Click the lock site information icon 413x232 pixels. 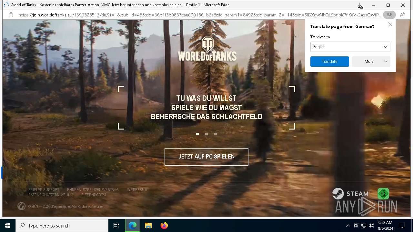11,15
